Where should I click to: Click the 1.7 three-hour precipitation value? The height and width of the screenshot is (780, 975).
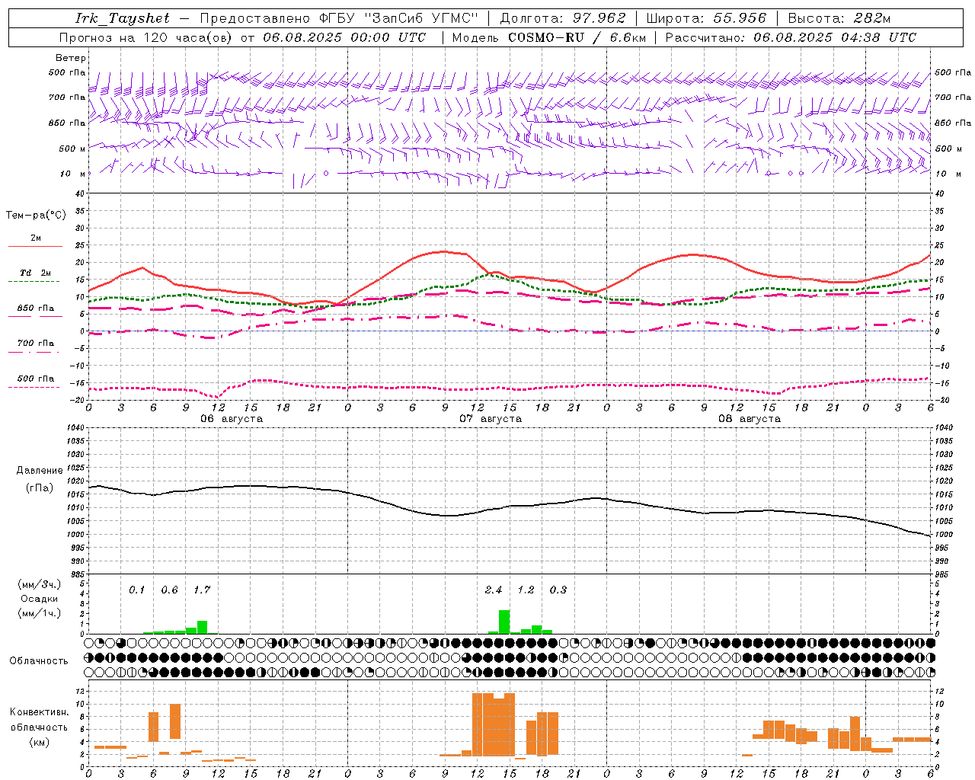[x=202, y=590]
